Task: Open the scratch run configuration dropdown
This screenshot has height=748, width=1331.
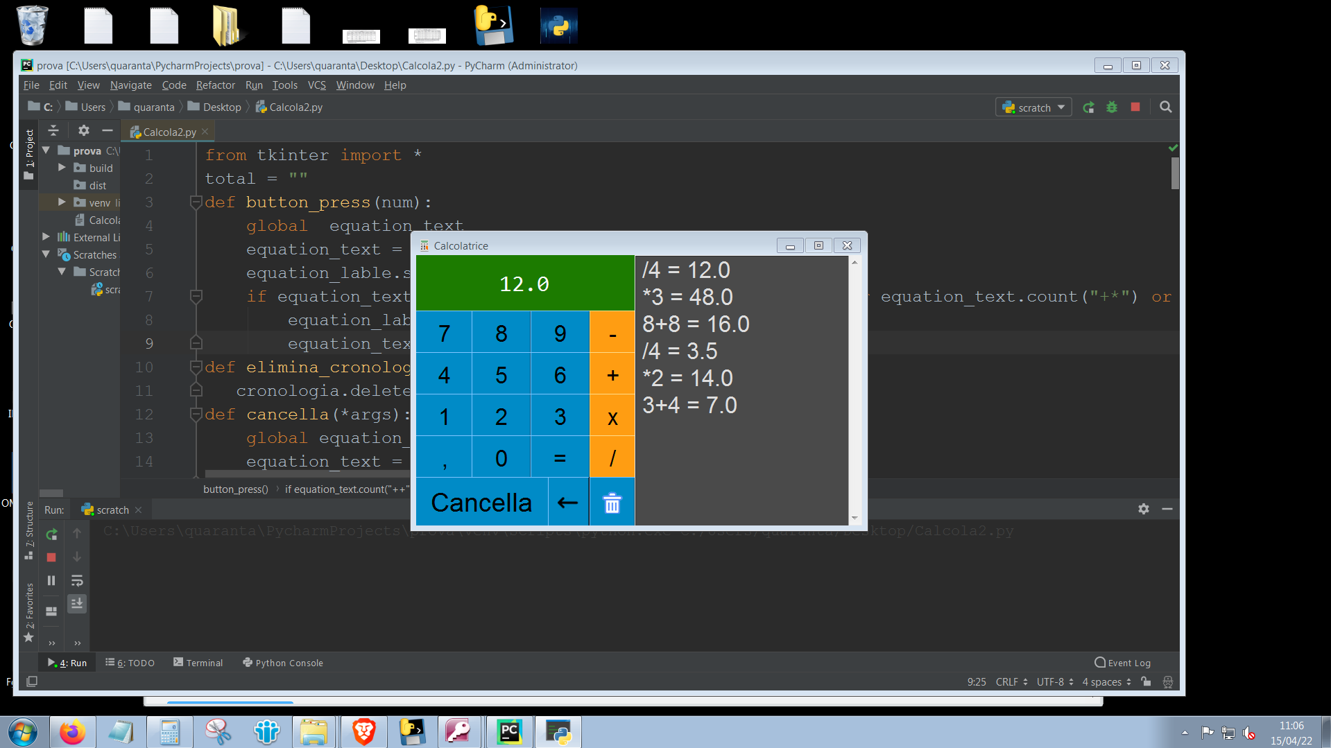Action: coord(1033,107)
